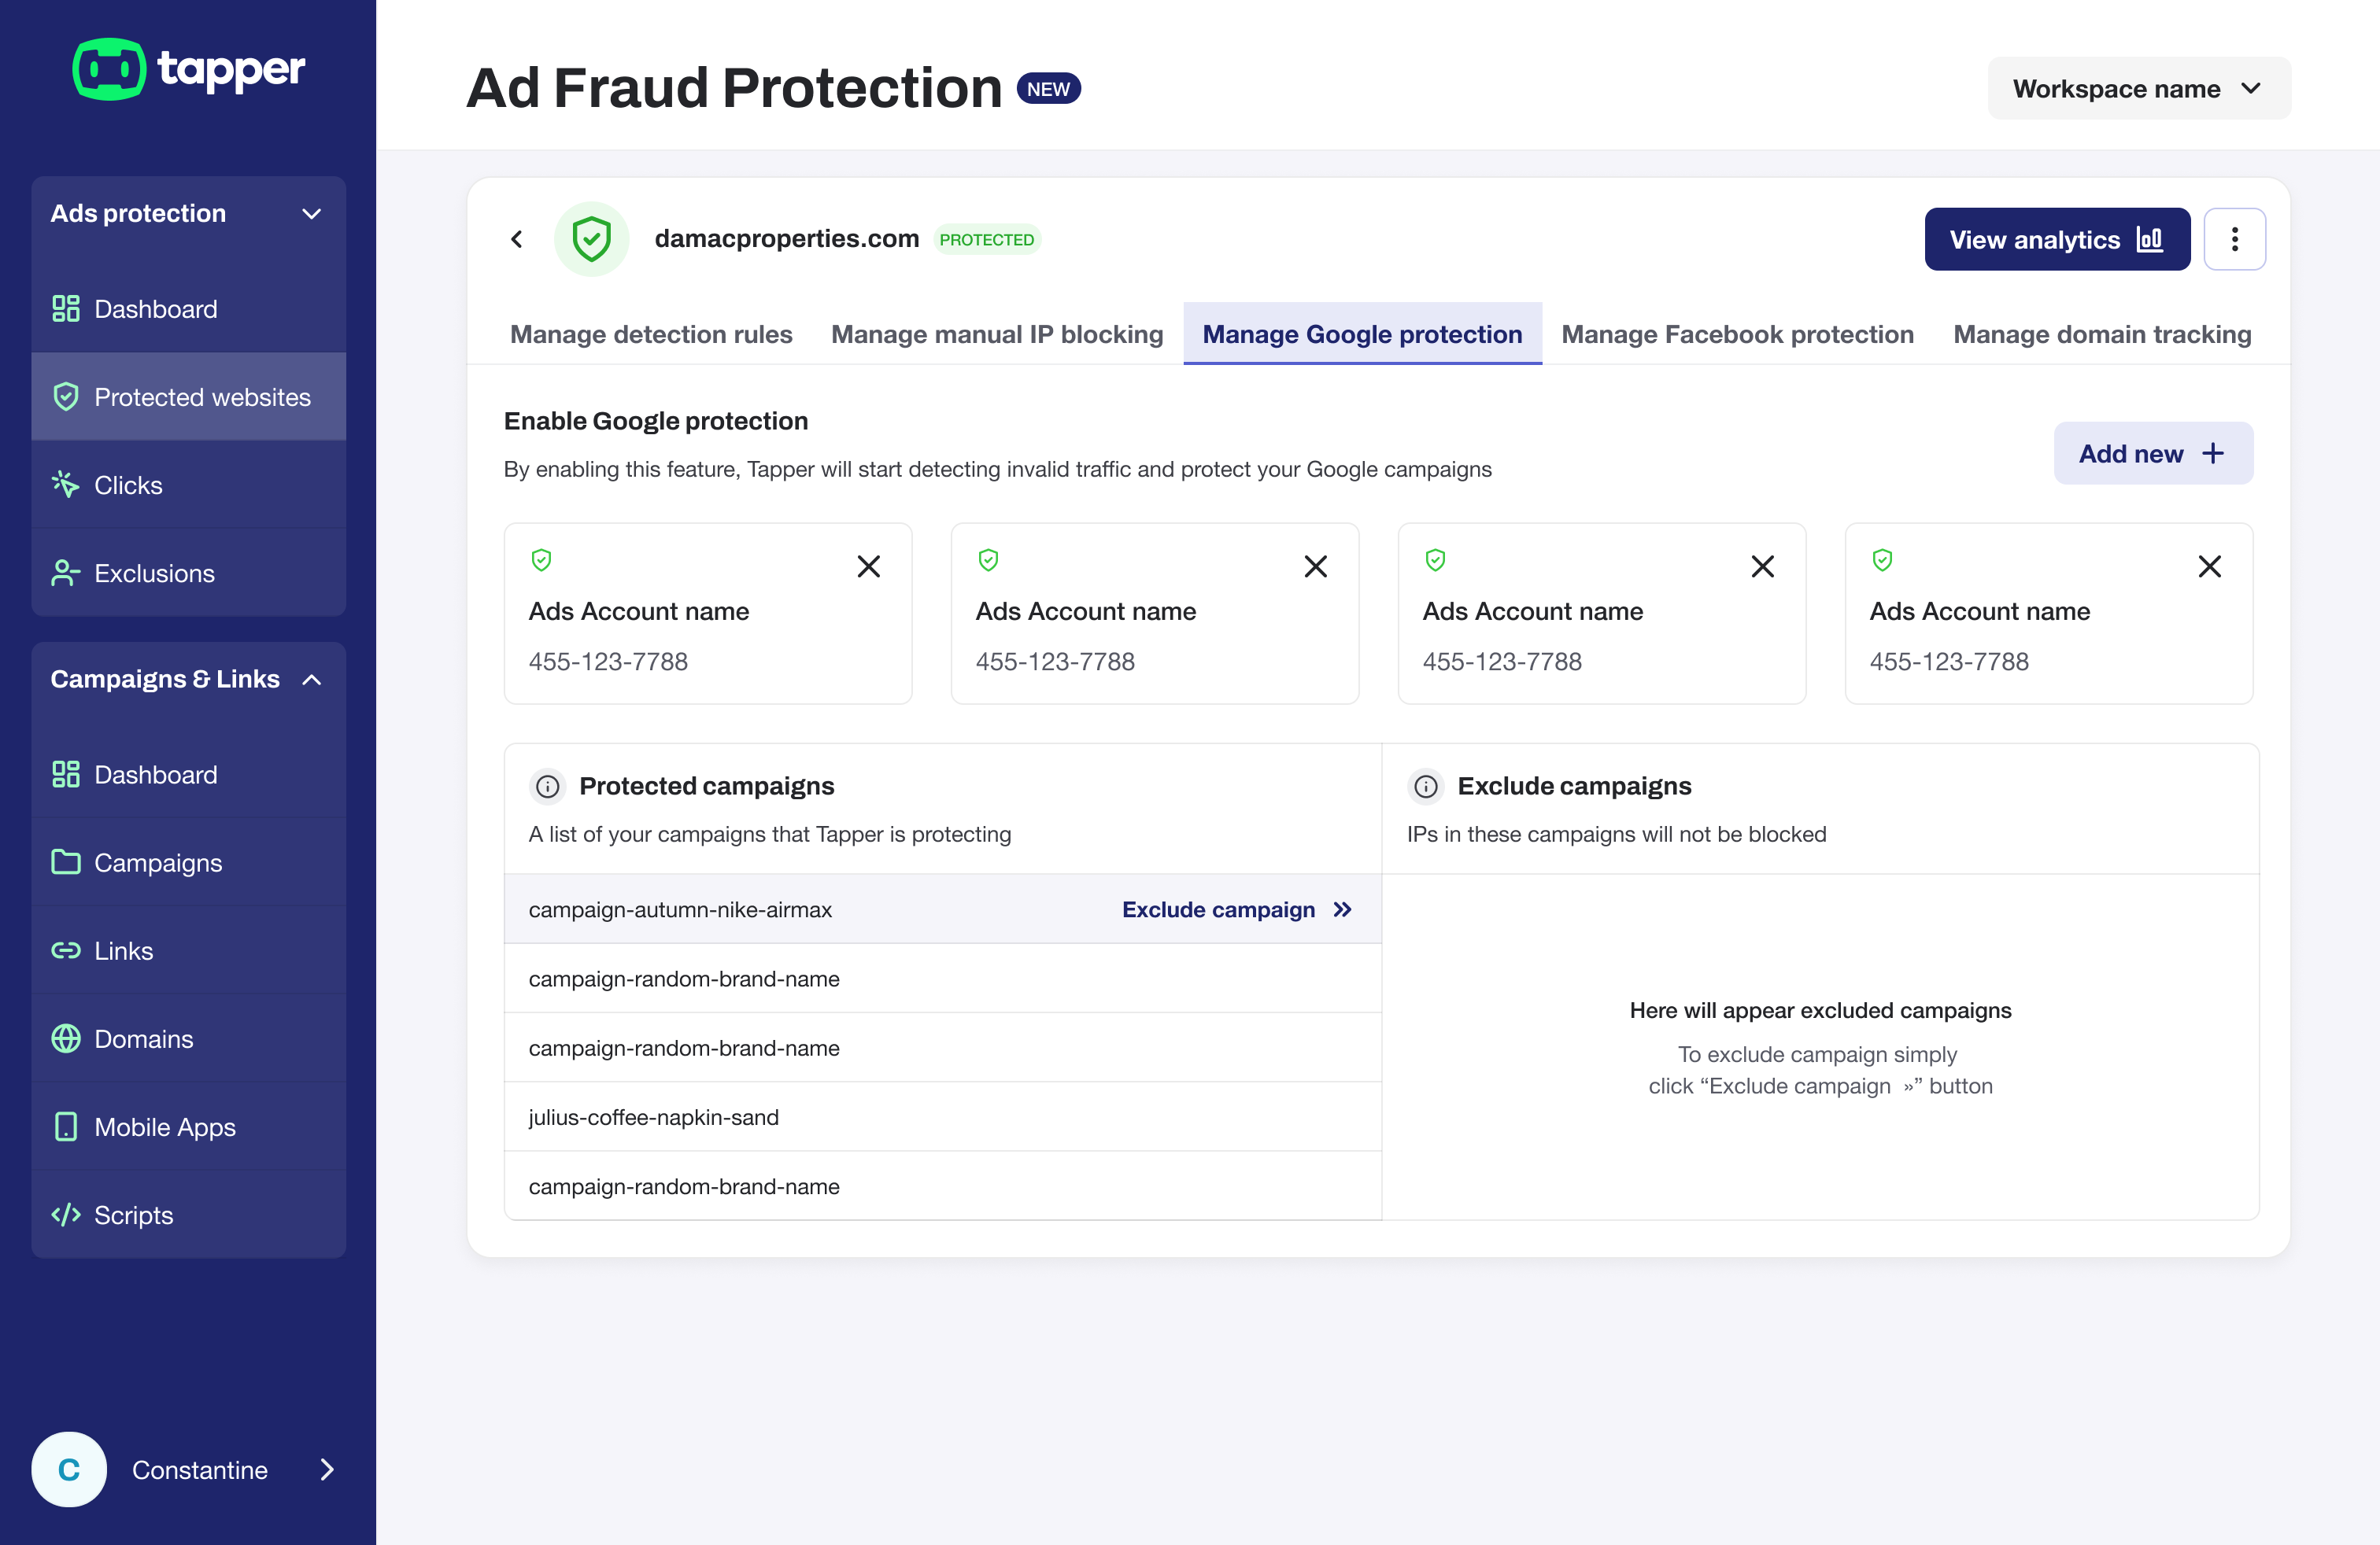
Task: Switch to Manage Facebook protection tab
Action: (x=1737, y=334)
